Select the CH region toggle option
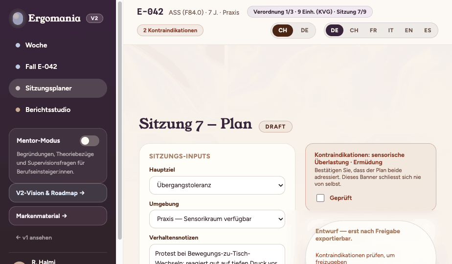The width and height of the screenshot is (452, 264). pyautogui.click(x=283, y=30)
